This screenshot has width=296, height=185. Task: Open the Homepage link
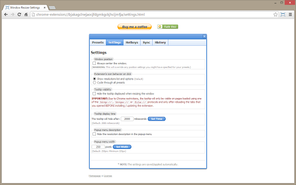95,176
